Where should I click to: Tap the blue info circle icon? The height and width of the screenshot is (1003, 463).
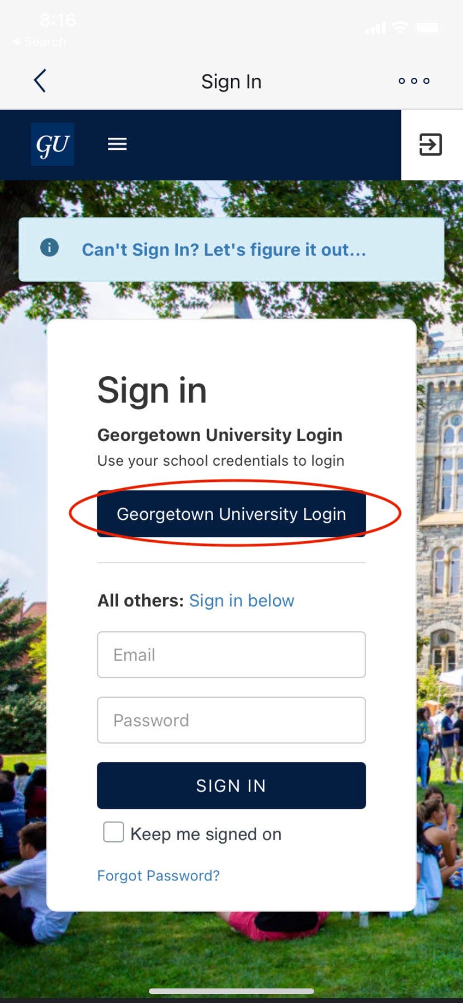49,247
